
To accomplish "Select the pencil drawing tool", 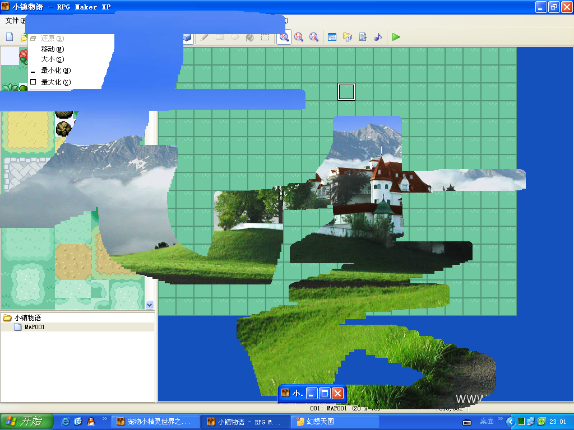I will (x=204, y=37).
